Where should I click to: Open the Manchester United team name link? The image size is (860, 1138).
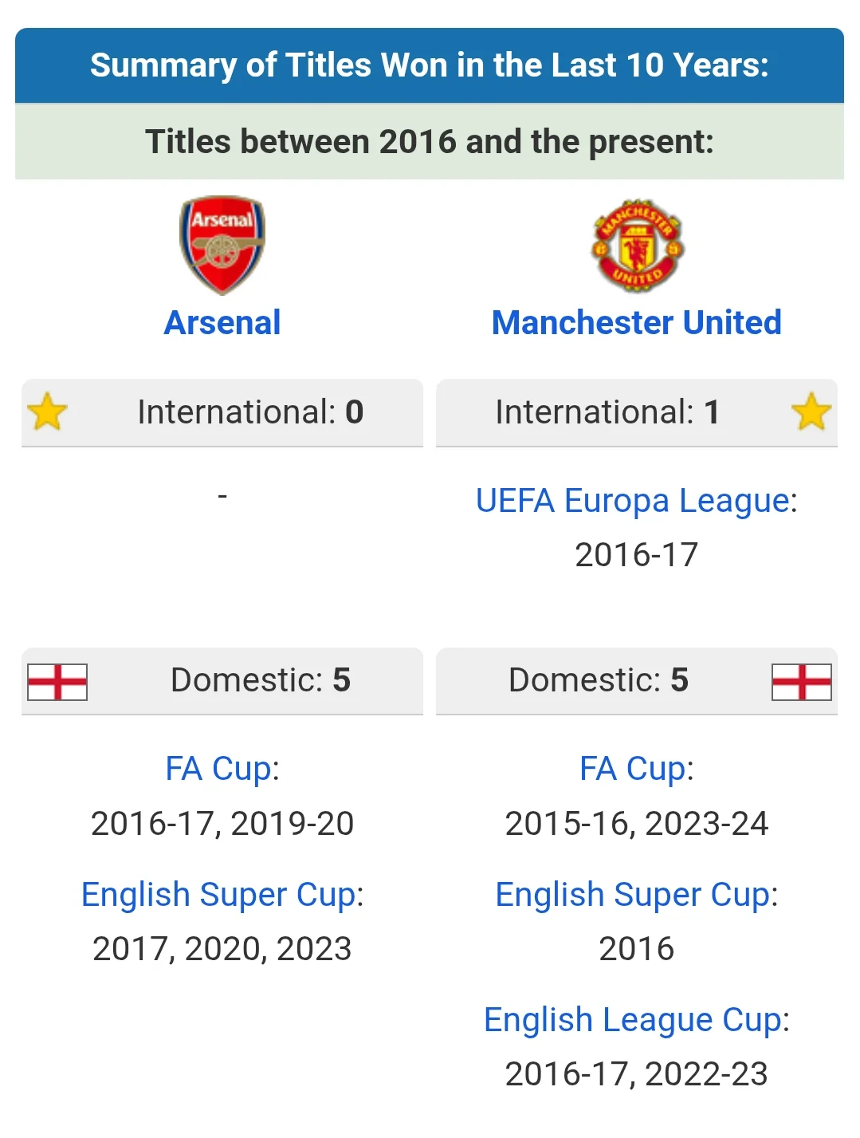pos(637,323)
